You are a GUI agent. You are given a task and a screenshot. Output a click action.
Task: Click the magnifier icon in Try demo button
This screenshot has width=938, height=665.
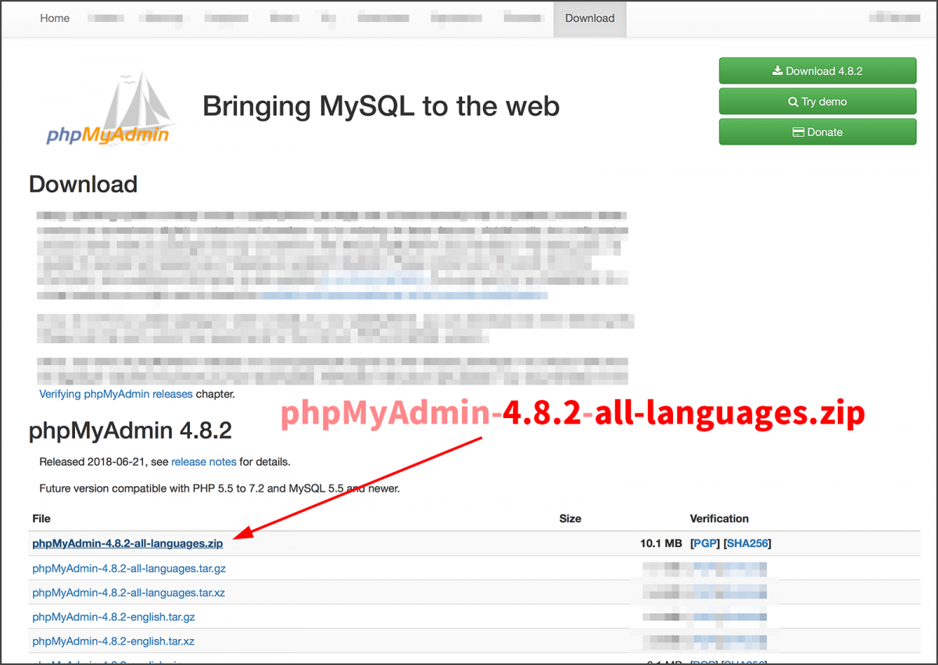click(793, 101)
